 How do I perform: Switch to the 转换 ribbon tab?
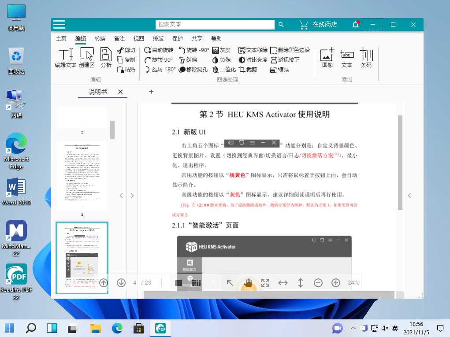100,39
